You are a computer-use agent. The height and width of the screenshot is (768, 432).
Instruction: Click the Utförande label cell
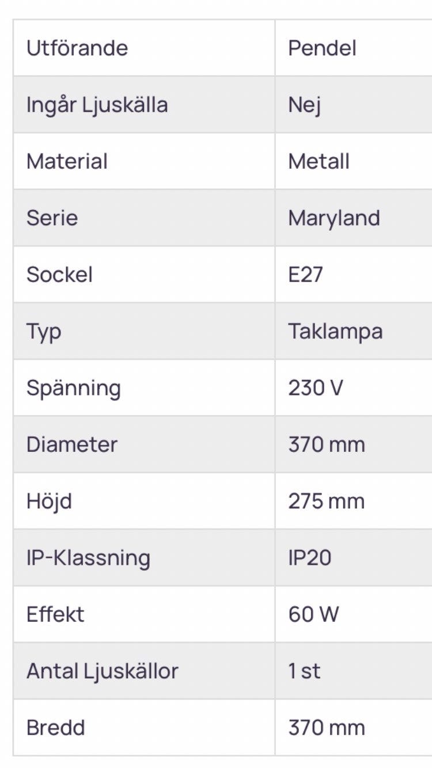(x=77, y=48)
